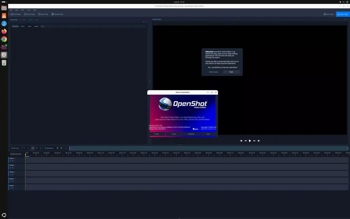
Task: Click Save Project in the top-right toolbar
Action: 328,14
